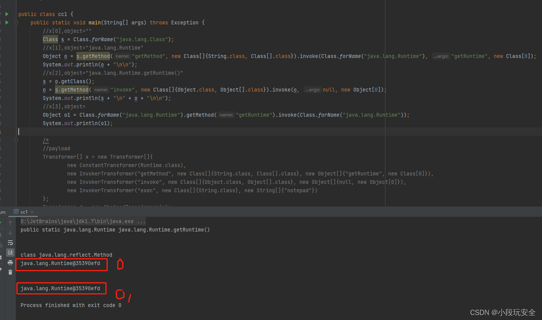Run main method from gutter arrow
The width and height of the screenshot is (542, 320).
(x=7, y=23)
